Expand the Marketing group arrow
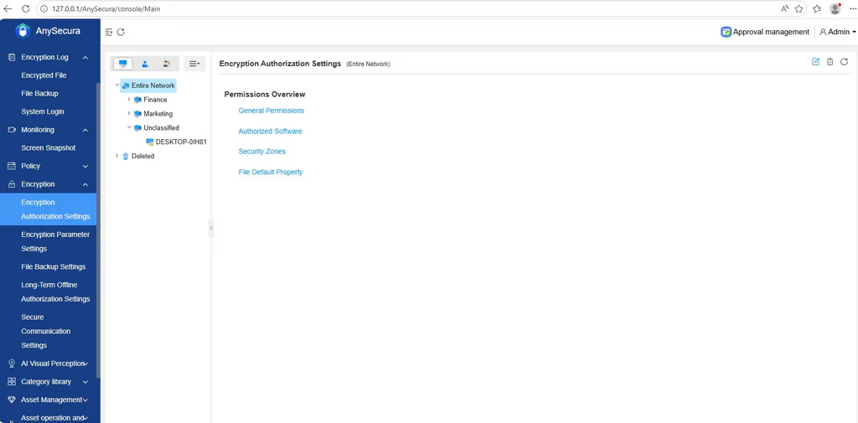858x423 pixels. (x=129, y=114)
